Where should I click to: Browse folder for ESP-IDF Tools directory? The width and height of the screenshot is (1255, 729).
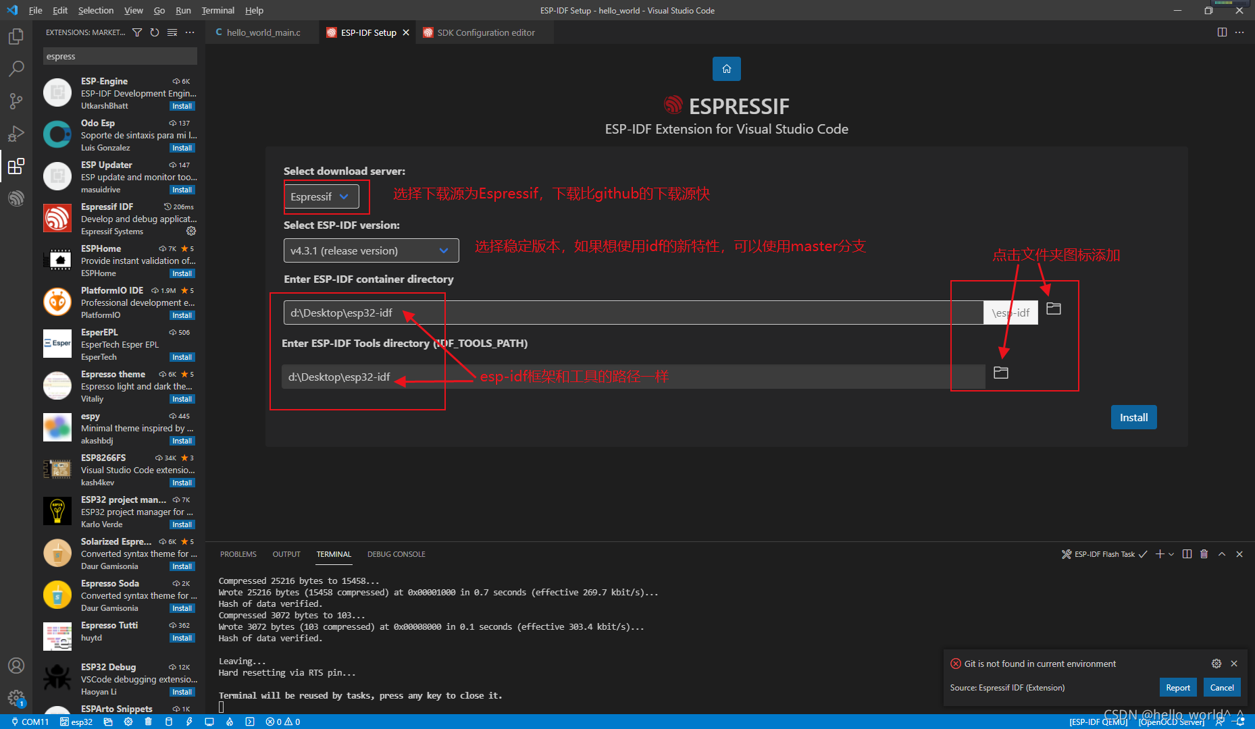[x=1001, y=373]
